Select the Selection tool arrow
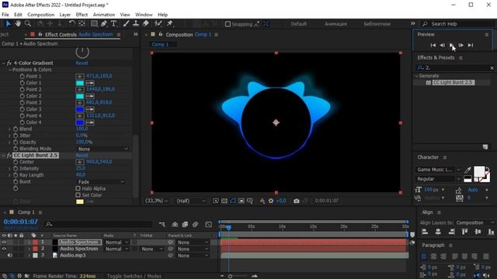This screenshot has height=279, width=497. (x=9, y=24)
